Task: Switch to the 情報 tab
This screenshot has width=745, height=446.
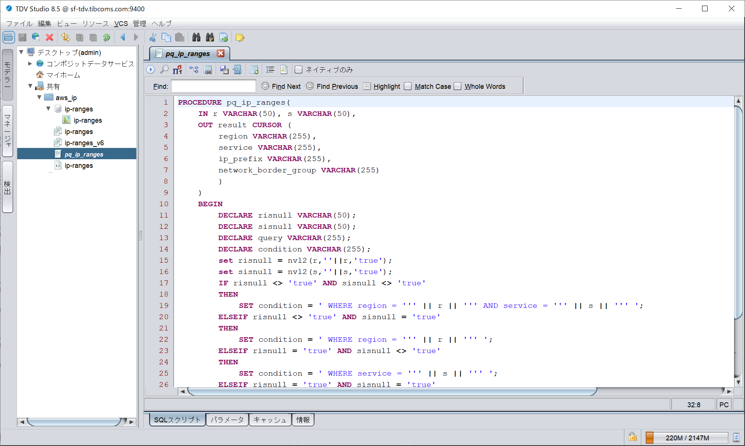Action: (x=303, y=420)
